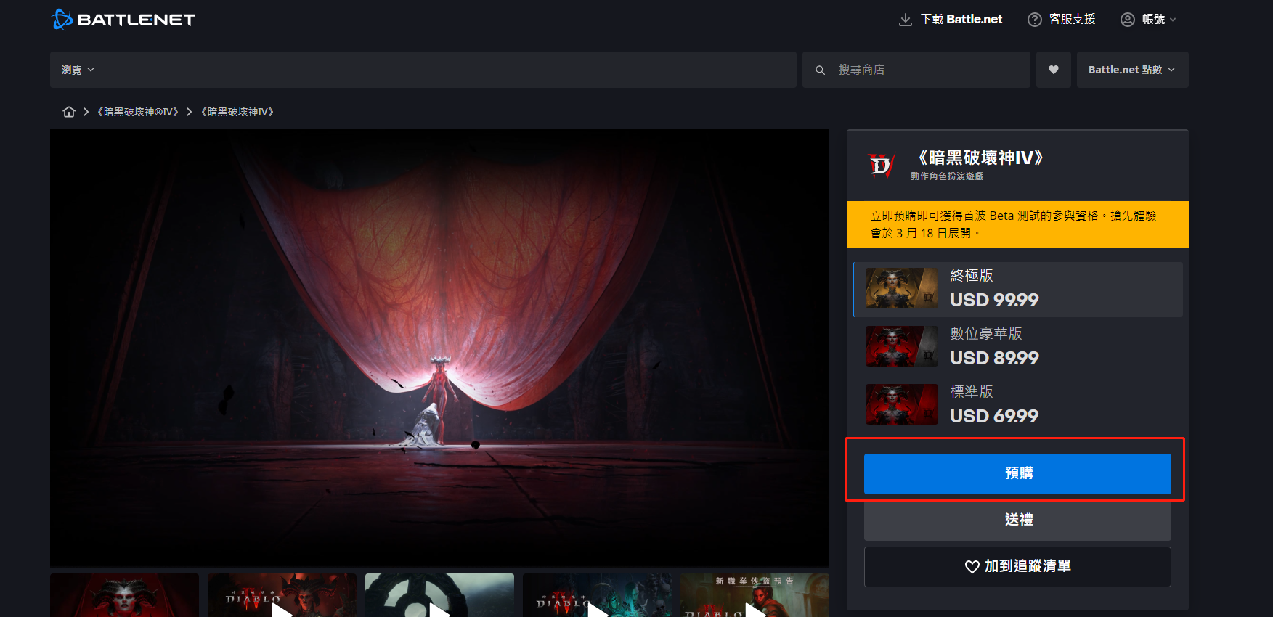This screenshot has width=1273, height=617.
Task: Click the Battle.net logo
Action: [x=123, y=20]
